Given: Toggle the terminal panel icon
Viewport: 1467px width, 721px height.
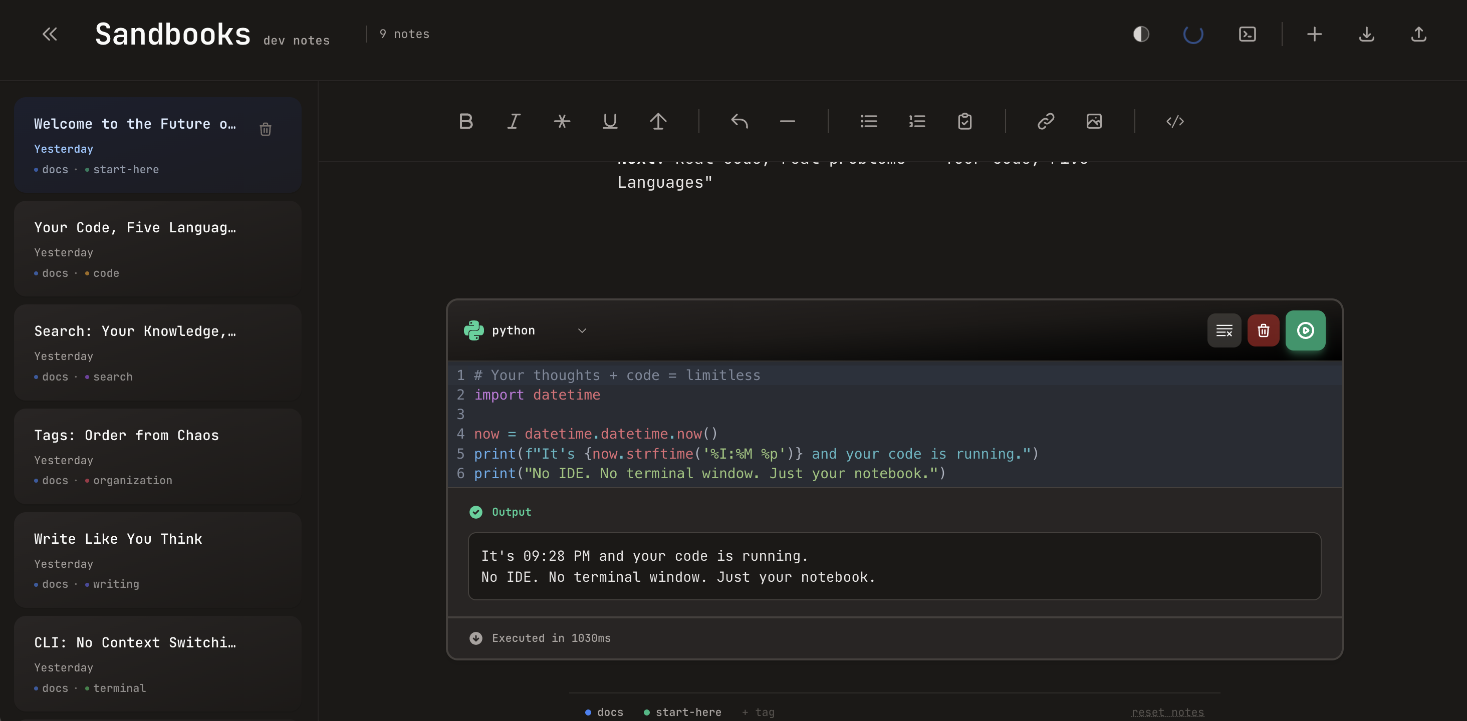Looking at the screenshot, I should tap(1247, 34).
